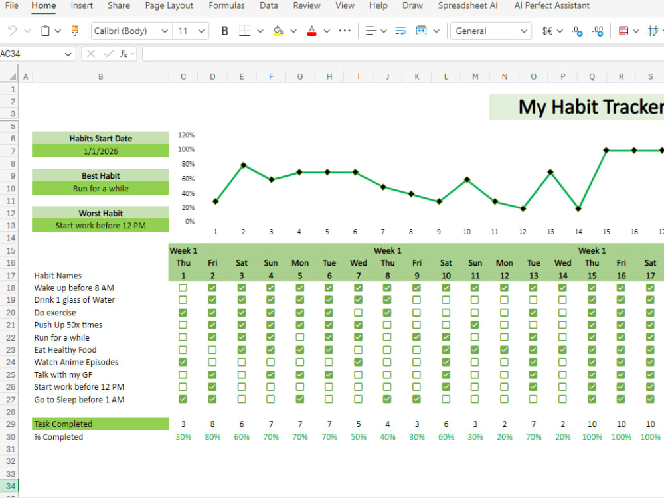Click the fill color bucket icon

coord(278,31)
